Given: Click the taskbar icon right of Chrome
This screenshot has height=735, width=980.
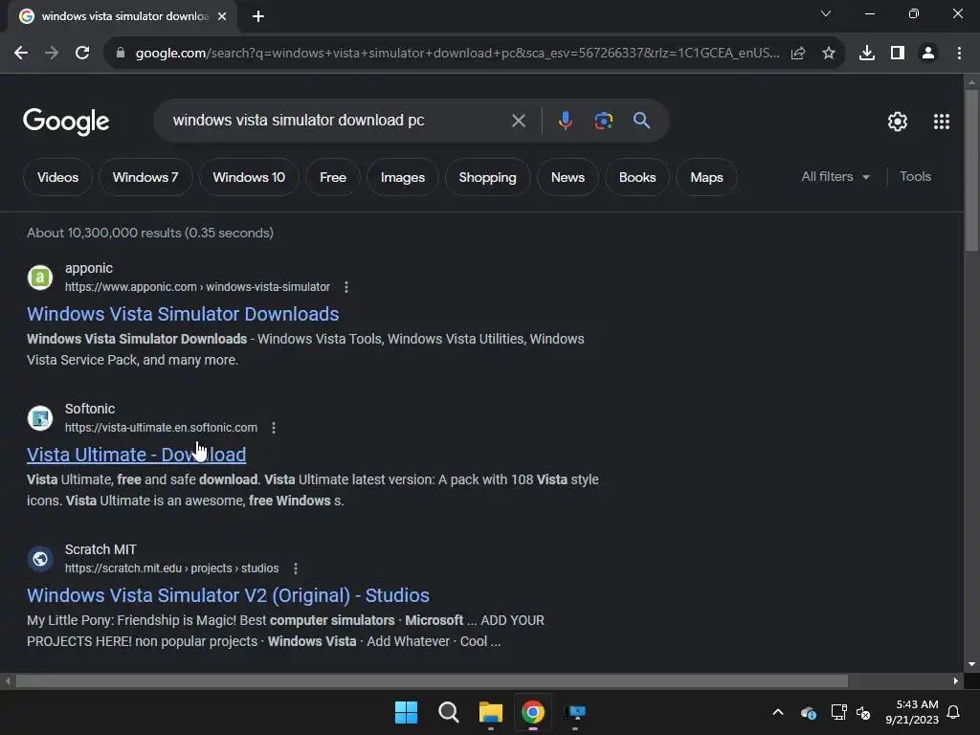Looking at the screenshot, I should [x=575, y=712].
